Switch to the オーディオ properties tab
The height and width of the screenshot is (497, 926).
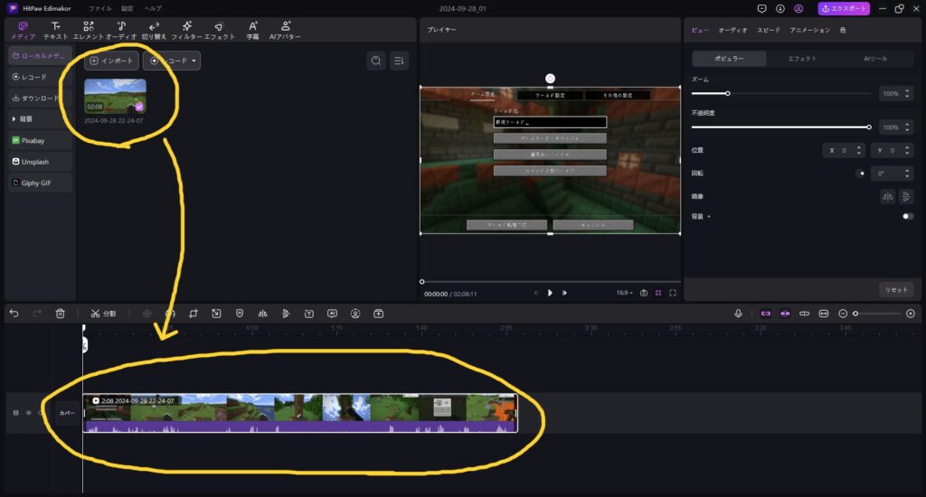coord(732,30)
